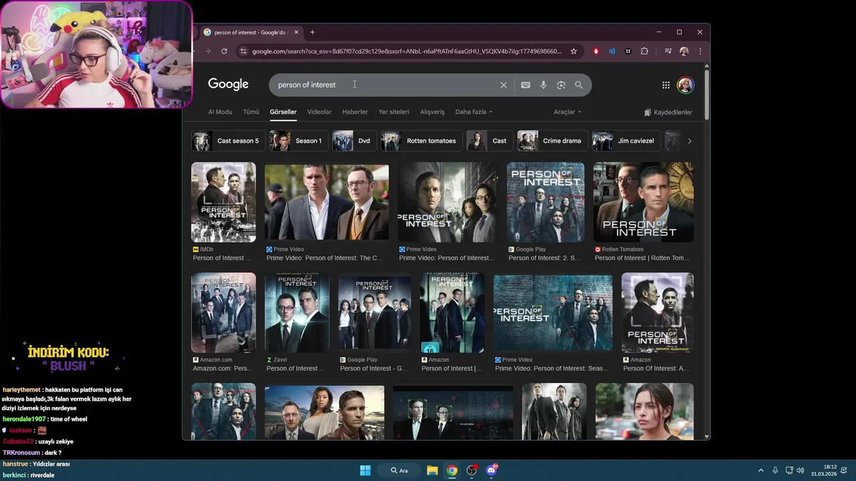Click the Chrome taskbar icon
The width and height of the screenshot is (856, 481).
tap(453, 470)
